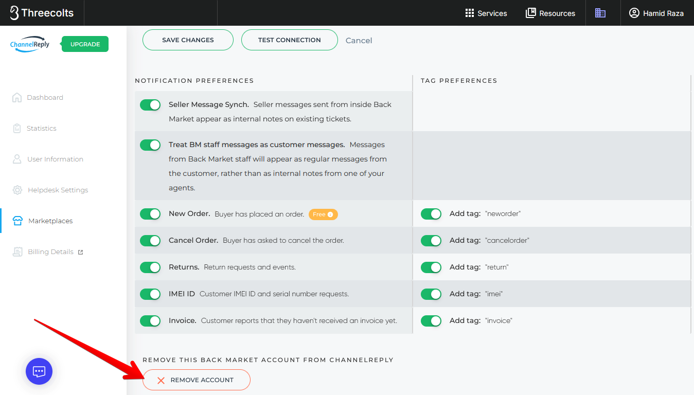Toggle Treat BM staff messages switch

click(150, 145)
